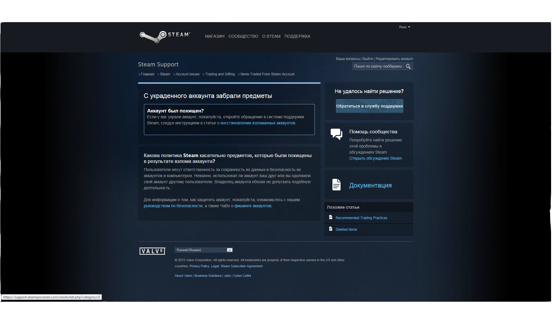Click the community help chat bubbles icon

click(336, 134)
